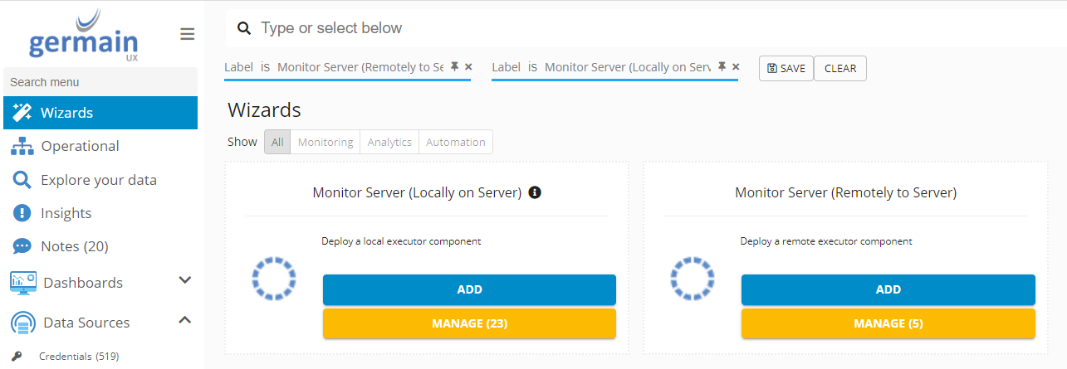
Task: Pin the Remotely to Server label filter
Action: click(x=454, y=67)
